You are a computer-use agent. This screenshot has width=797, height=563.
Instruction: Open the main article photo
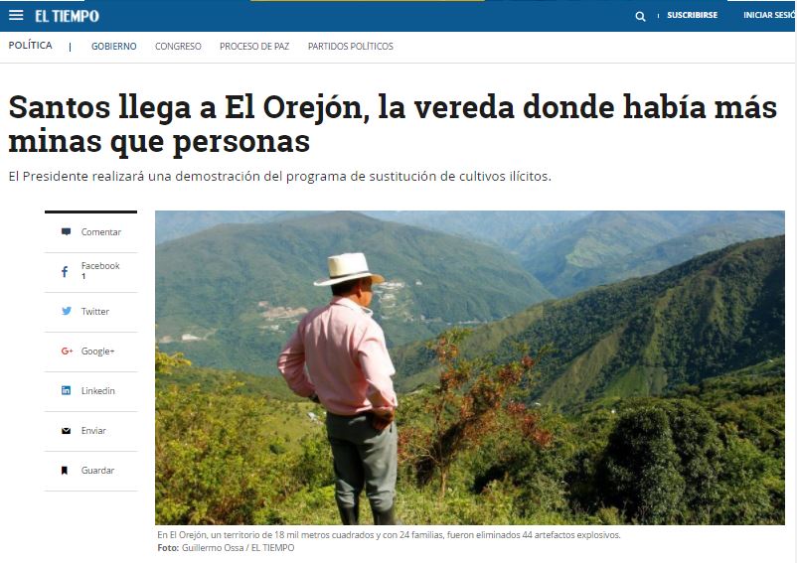point(470,367)
